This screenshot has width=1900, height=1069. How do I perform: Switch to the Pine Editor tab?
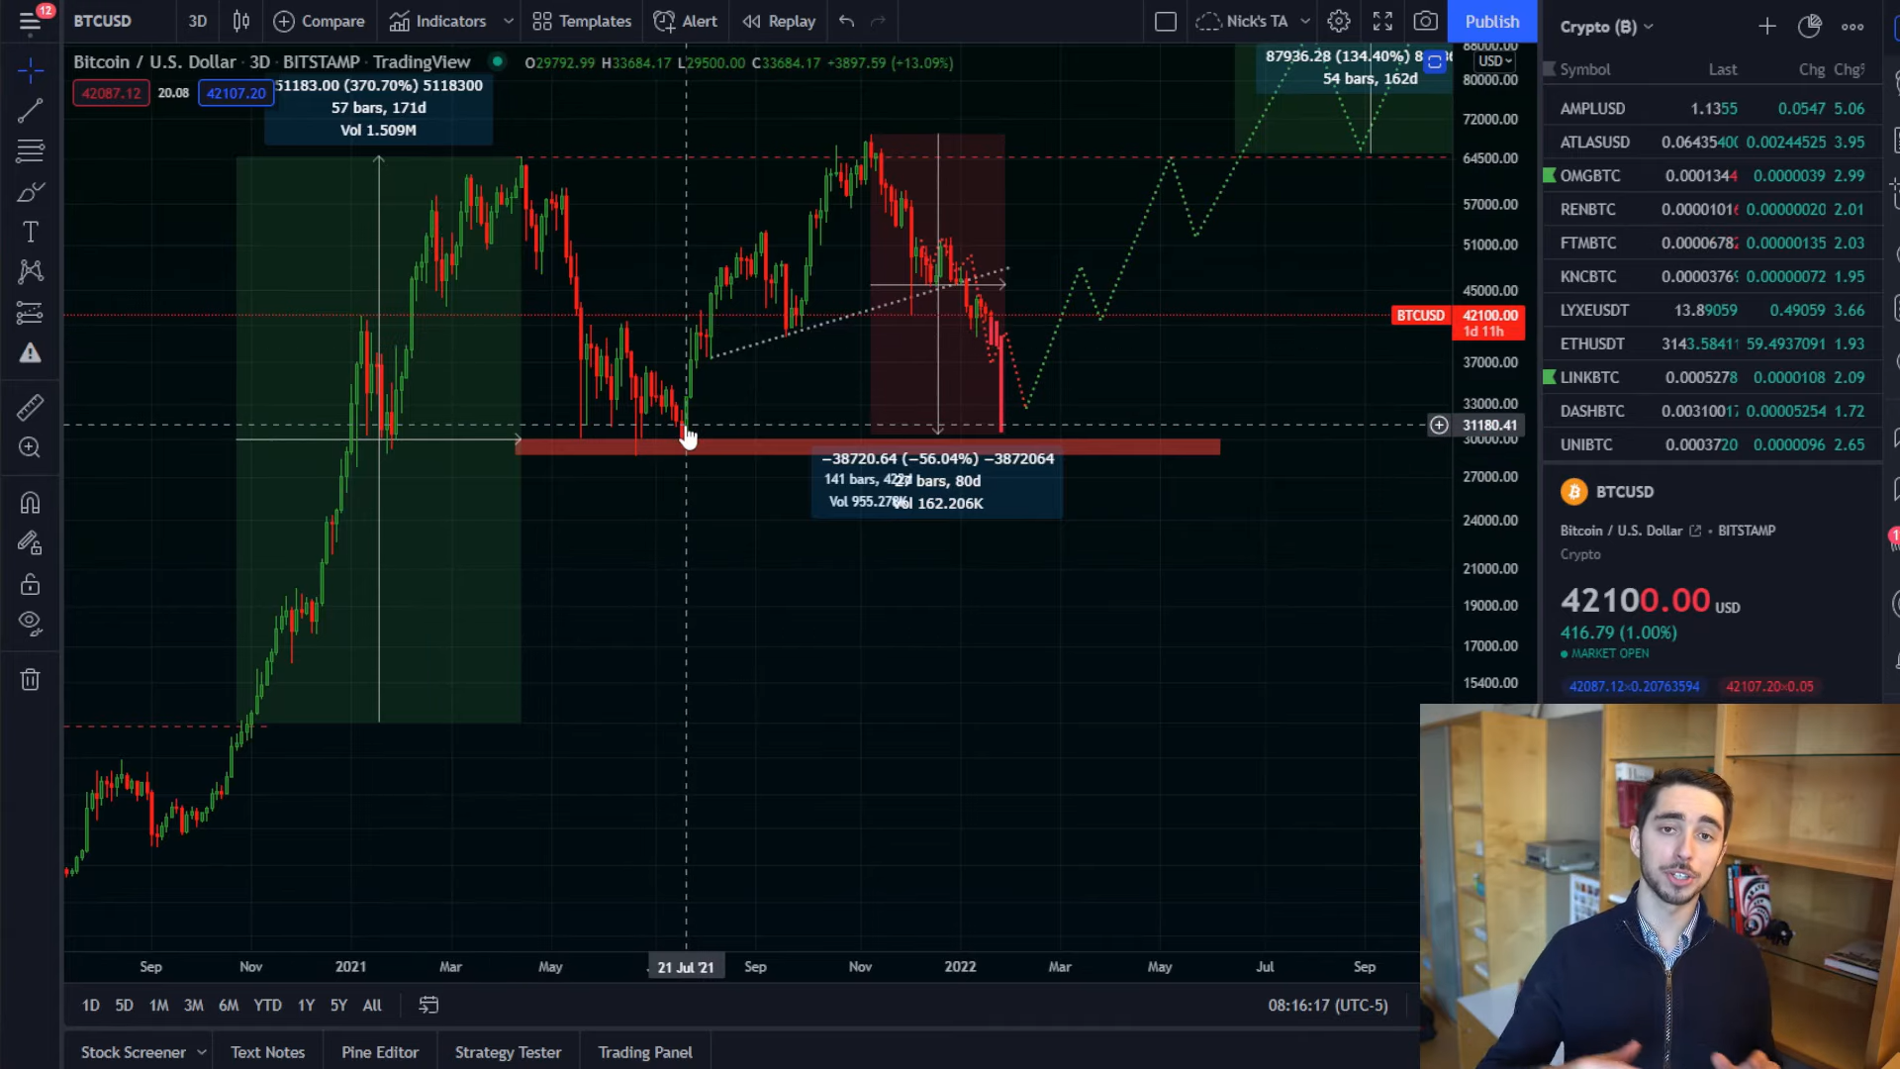[x=380, y=1052]
